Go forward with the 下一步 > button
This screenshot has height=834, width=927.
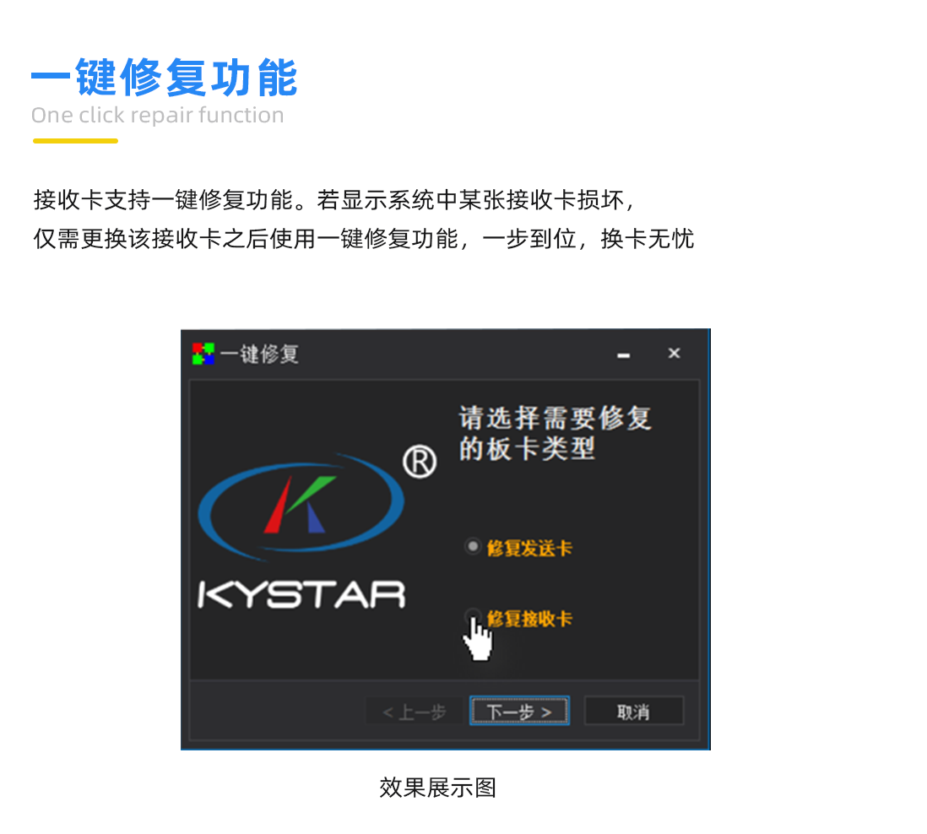tap(520, 711)
